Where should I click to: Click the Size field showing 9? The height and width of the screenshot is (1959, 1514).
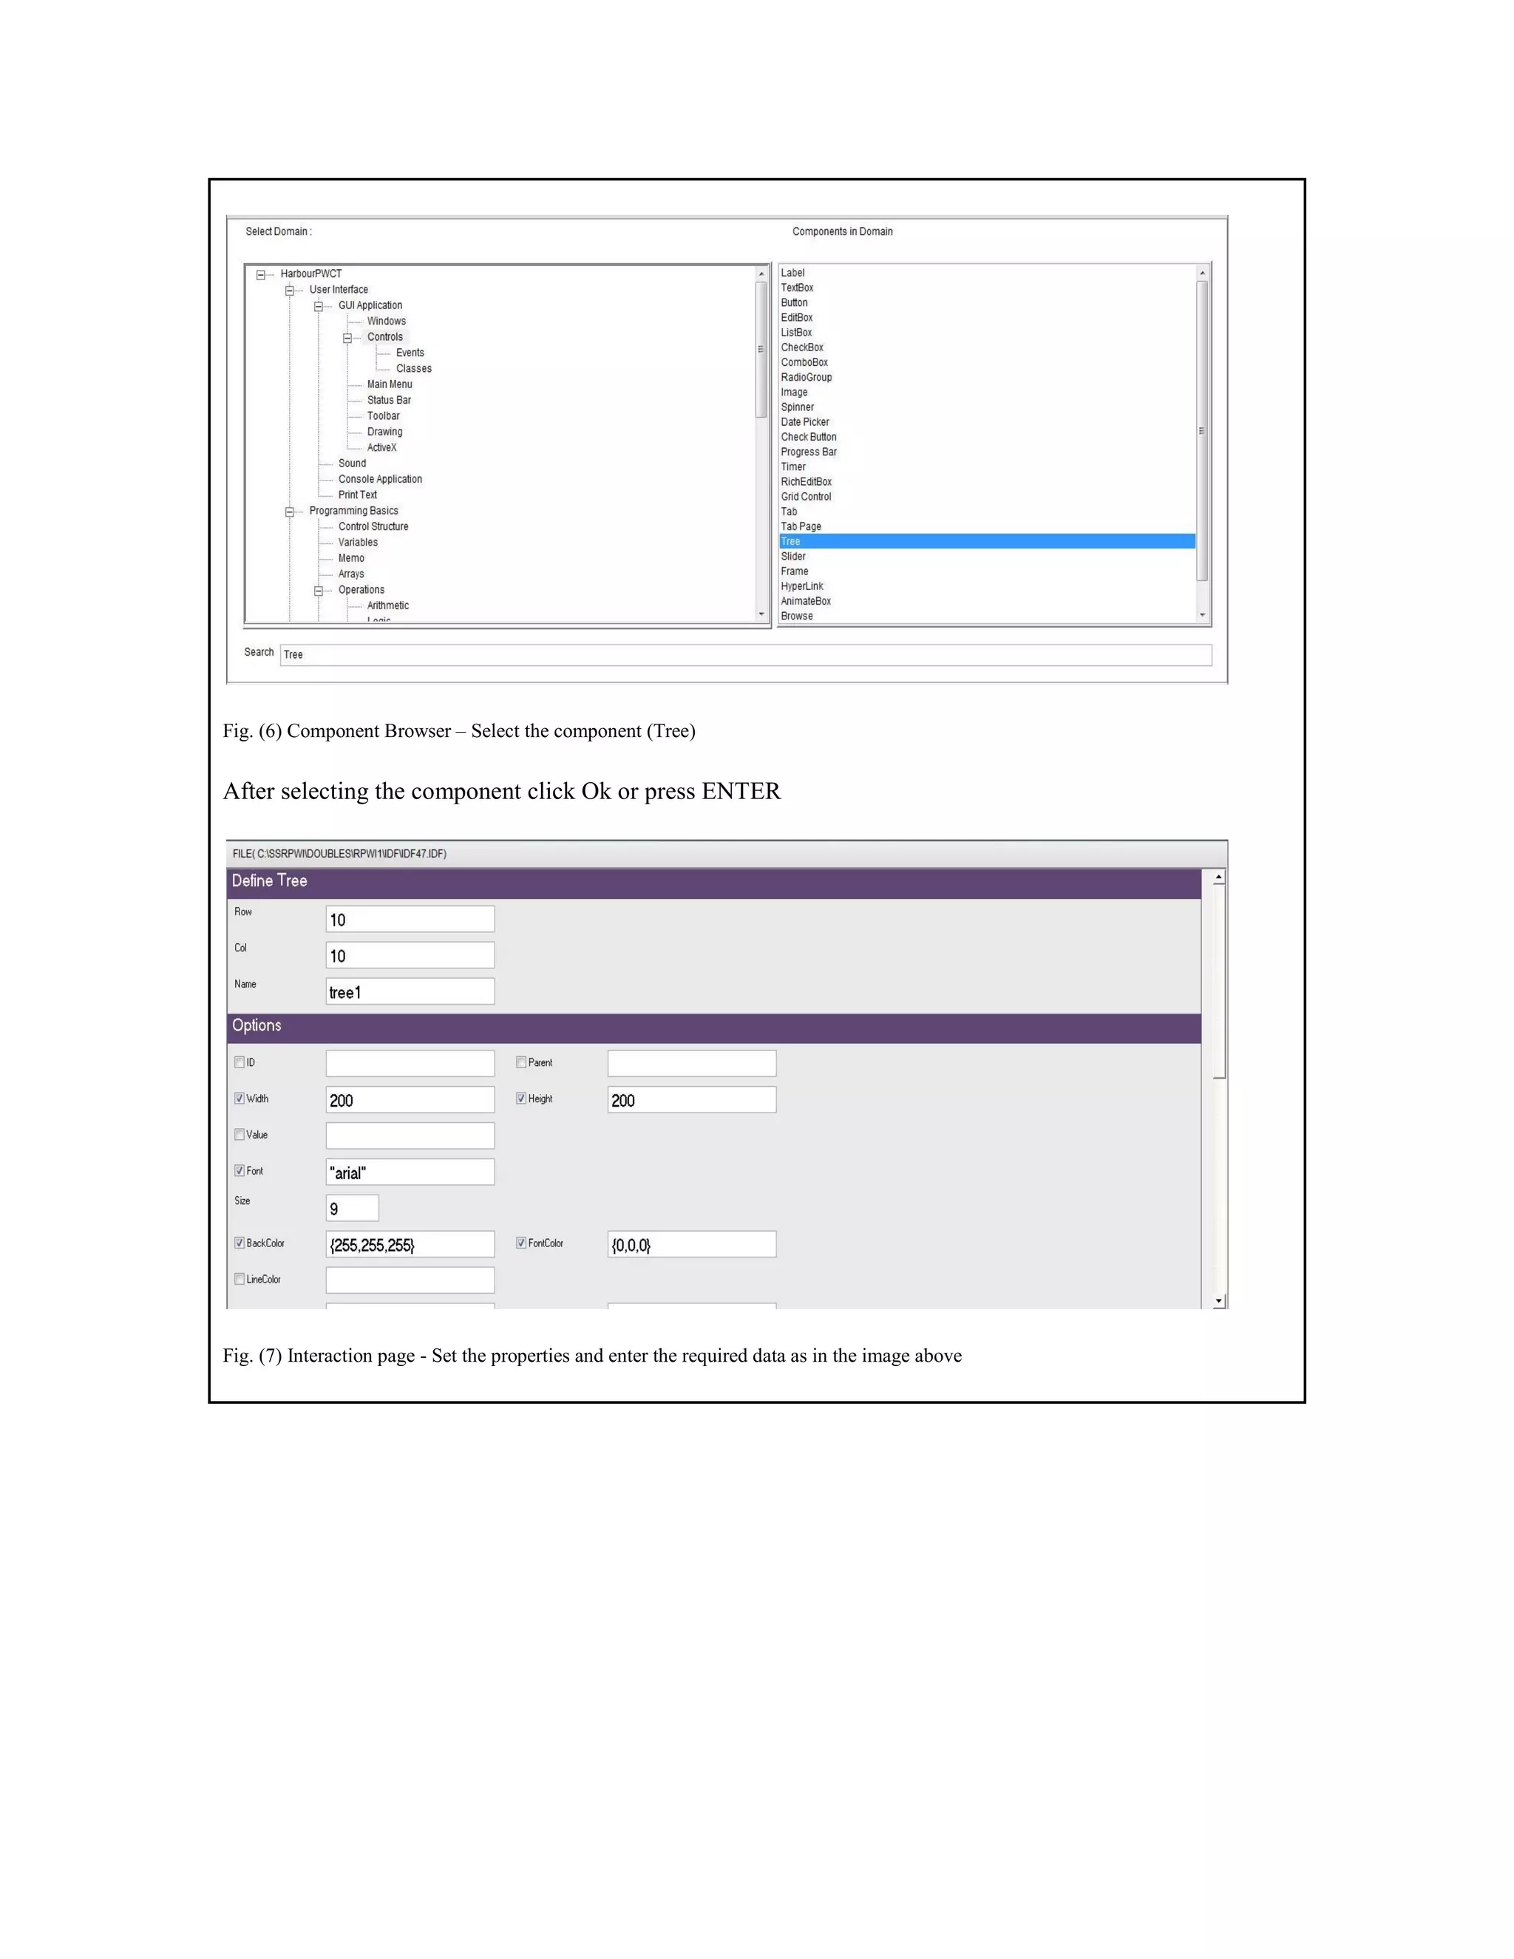click(353, 1208)
